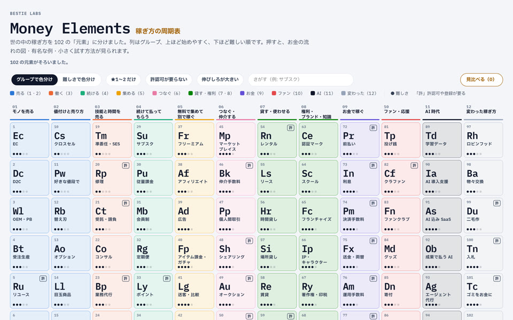
Task: Open the Cs クロスセル element card
Action: 71,140
